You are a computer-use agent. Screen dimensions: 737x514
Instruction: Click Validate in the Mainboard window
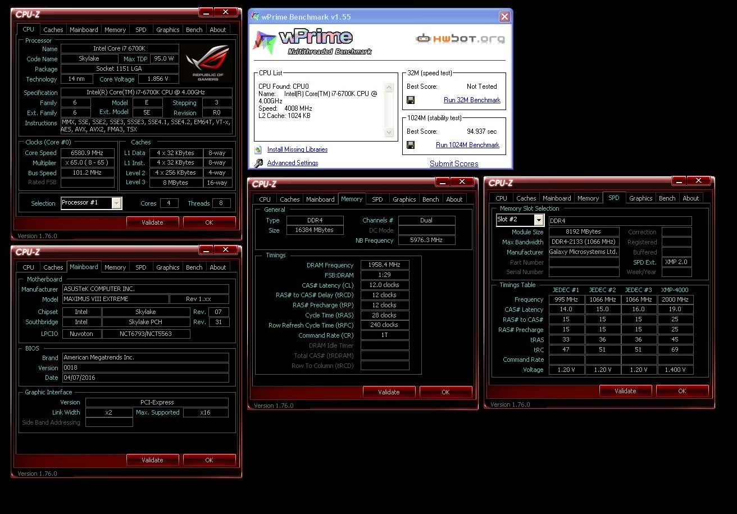click(x=152, y=460)
